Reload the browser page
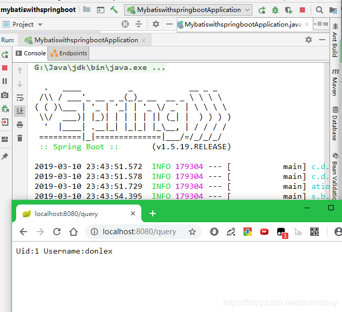342x312 pixels. [57, 232]
